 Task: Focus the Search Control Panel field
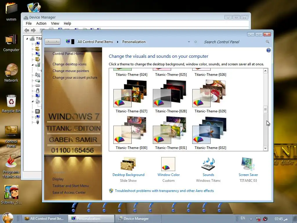[x=234, y=42]
